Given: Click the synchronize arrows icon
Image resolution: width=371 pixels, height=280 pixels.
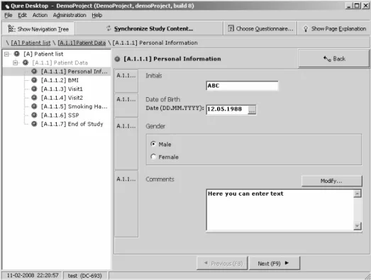Looking at the screenshot, I should pyautogui.click(x=109, y=28).
